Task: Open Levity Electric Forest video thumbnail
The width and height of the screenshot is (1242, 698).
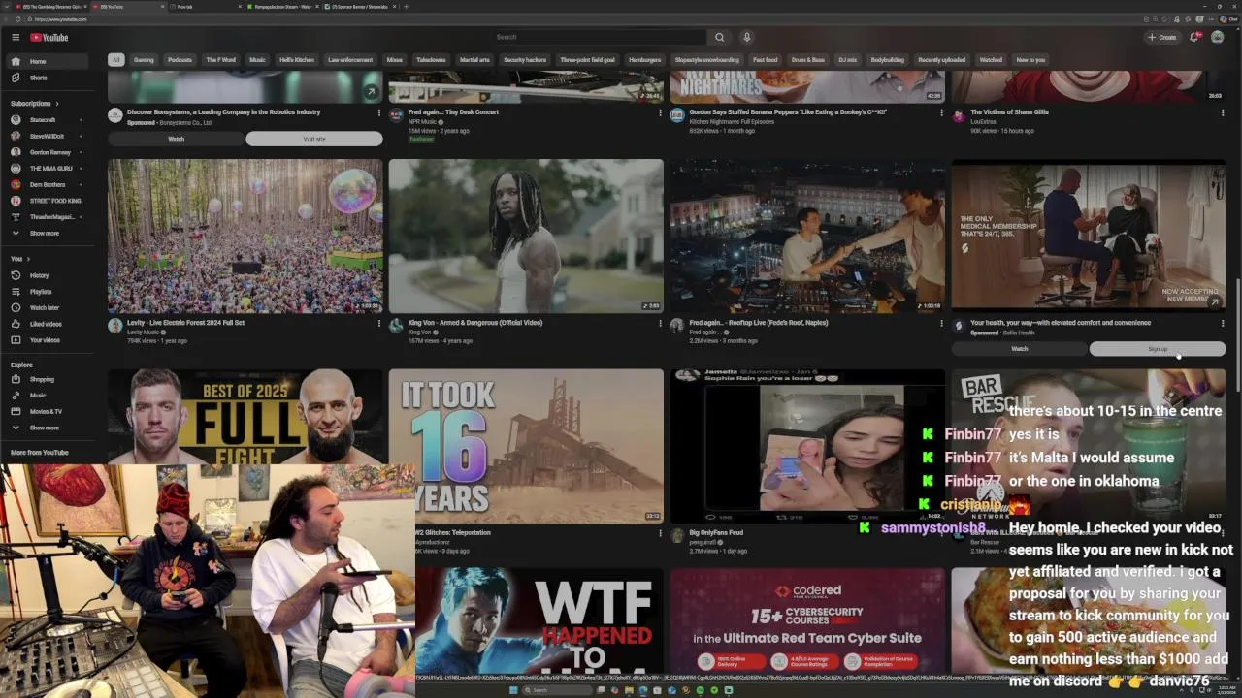Action: pos(245,236)
